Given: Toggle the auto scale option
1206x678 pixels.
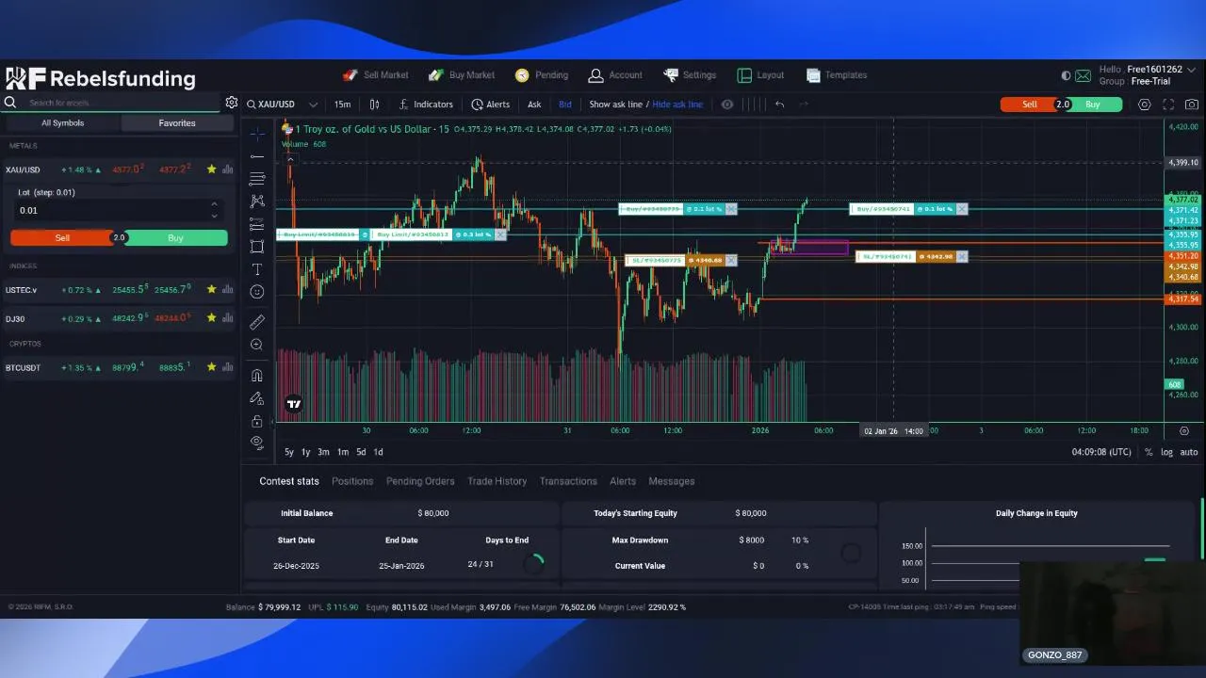Looking at the screenshot, I should click(x=1189, y=452).
